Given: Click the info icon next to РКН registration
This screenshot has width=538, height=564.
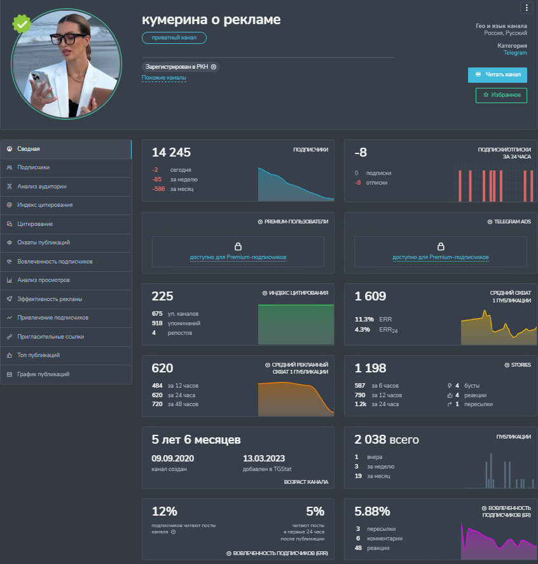Looking at the screenshot, I should pos(214,67).
